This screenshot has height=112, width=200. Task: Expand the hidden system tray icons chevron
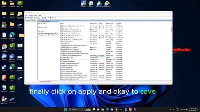click(x=170, y=110)
